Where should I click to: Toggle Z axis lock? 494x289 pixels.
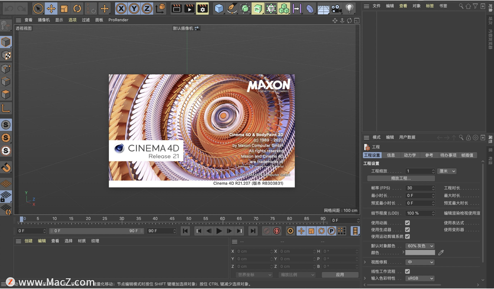pyautogui.click(x=147, y=9)
